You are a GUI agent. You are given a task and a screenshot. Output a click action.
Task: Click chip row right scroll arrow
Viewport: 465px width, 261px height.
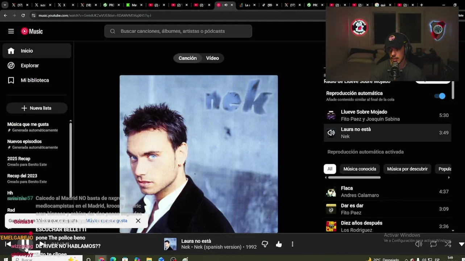(449, 178)
